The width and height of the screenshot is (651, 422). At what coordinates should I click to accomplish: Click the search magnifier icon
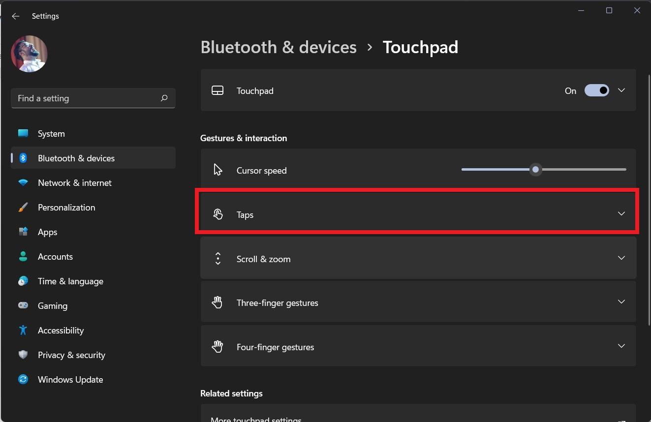tap(164, 98)
